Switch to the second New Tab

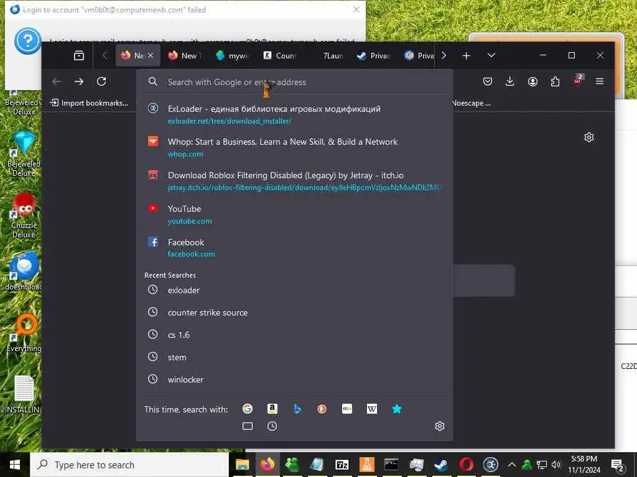pyautogui.click(x=185, y=55)
